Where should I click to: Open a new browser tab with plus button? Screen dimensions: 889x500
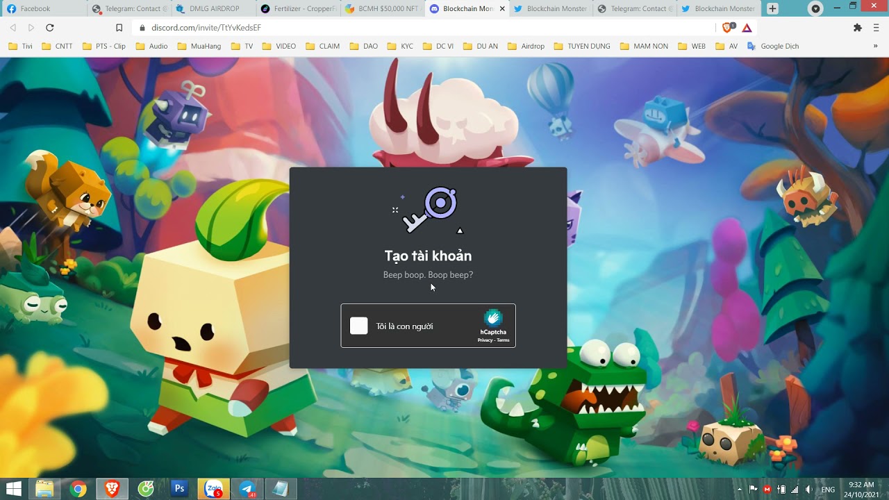coord(772,8)
